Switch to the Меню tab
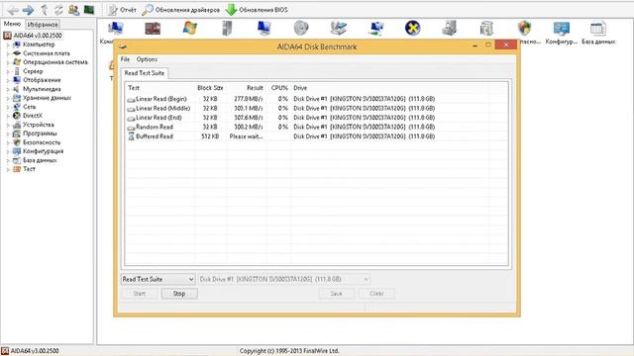634x356 pixels. point(12,24)
